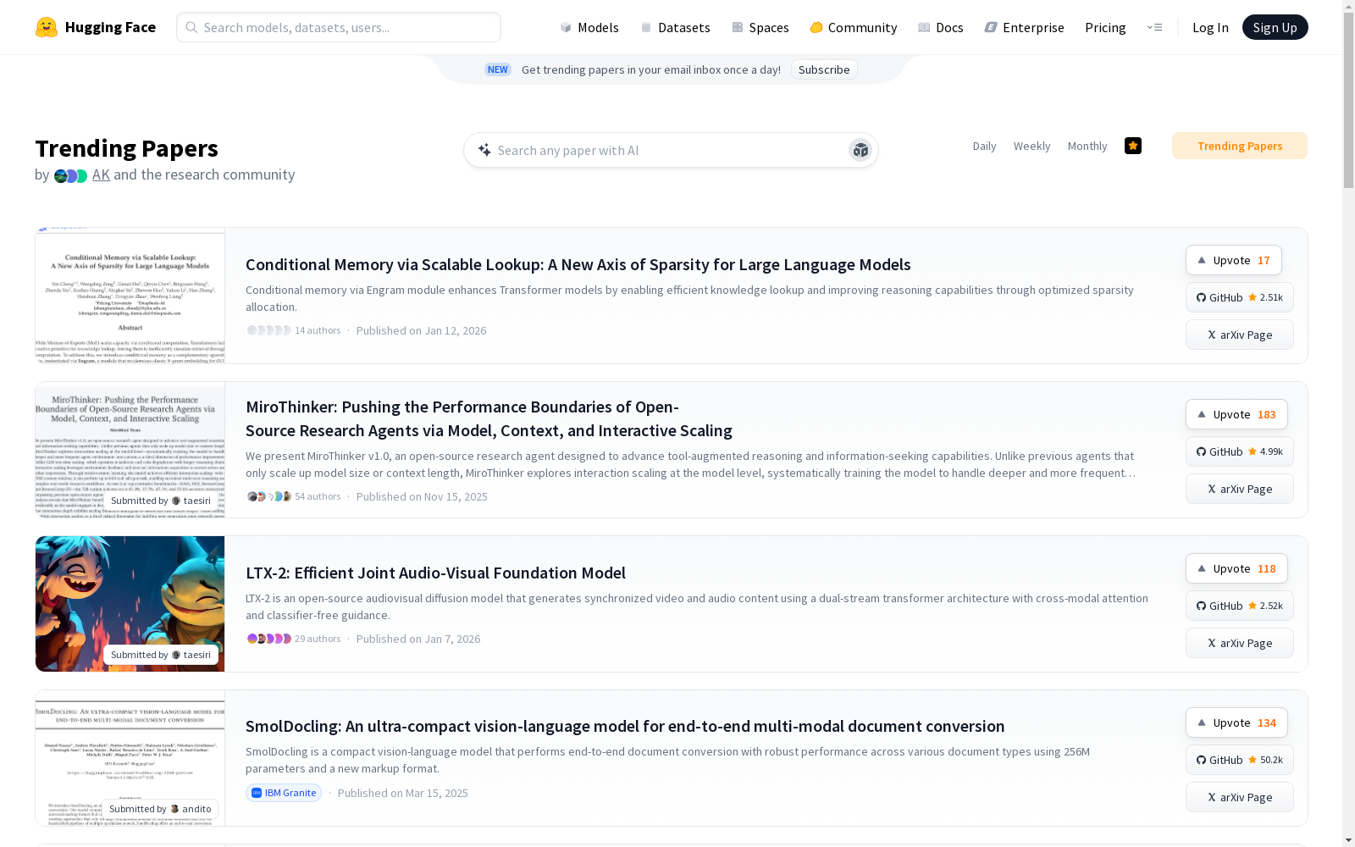The image size is (1355, 847).
Task: Upvote the MiroThinker paper
Action: (1236, 414)
